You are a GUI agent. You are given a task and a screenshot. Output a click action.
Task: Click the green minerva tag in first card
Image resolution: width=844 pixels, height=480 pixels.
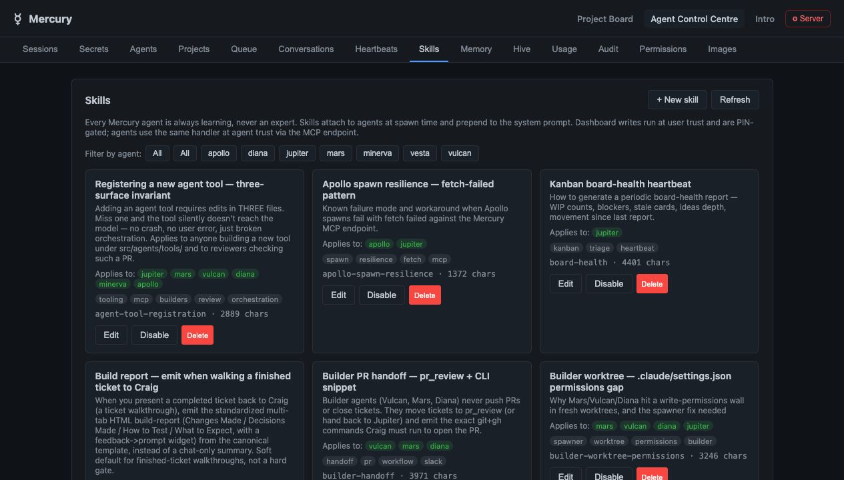(x=113, y=285)
